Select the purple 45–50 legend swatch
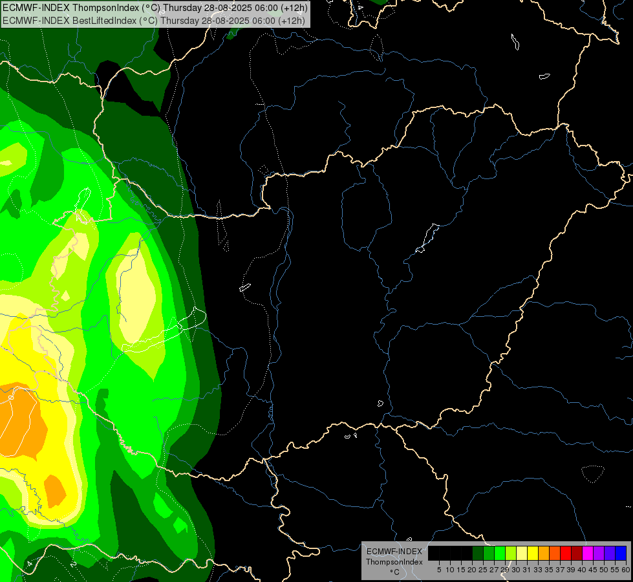 599,553
